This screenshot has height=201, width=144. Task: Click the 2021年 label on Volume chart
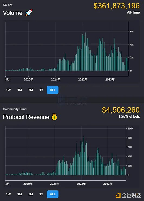pos(56,79)
